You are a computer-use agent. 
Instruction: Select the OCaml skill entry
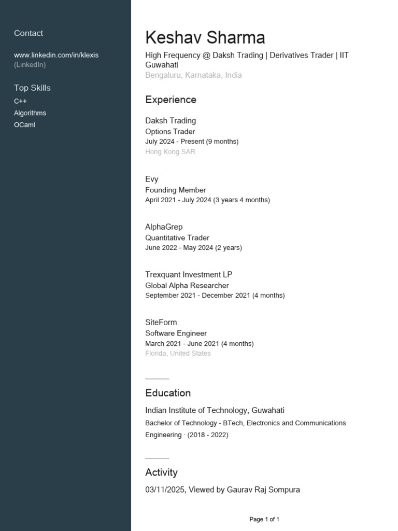24,125
